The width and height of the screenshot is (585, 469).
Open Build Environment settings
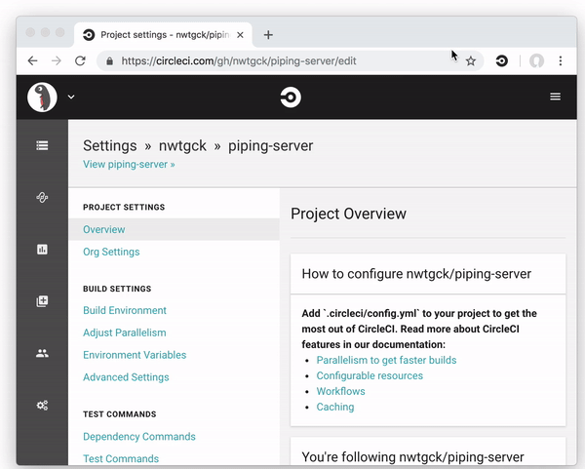[125, 310]
